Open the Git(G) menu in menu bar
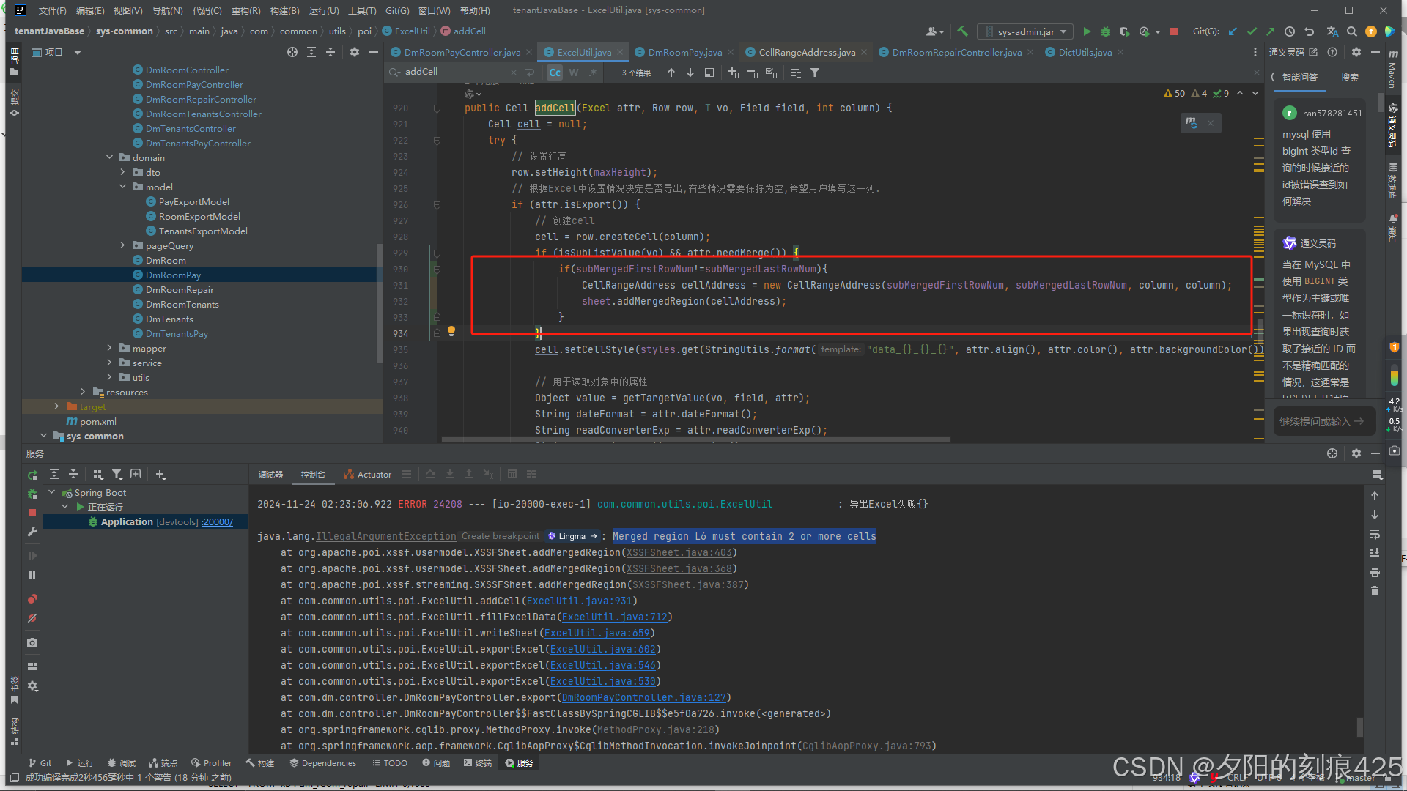Image resolution: width=1407 pixels, height=791 pixels. click(x=396, y=10)
